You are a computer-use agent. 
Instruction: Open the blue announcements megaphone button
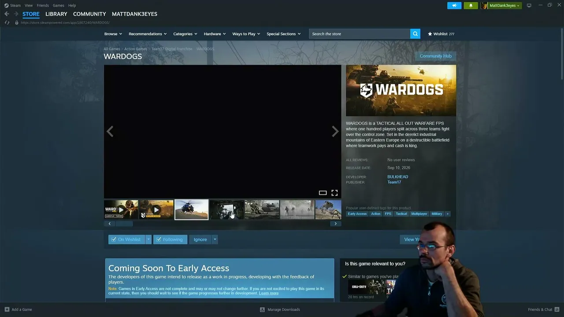(x=454, y=5)
